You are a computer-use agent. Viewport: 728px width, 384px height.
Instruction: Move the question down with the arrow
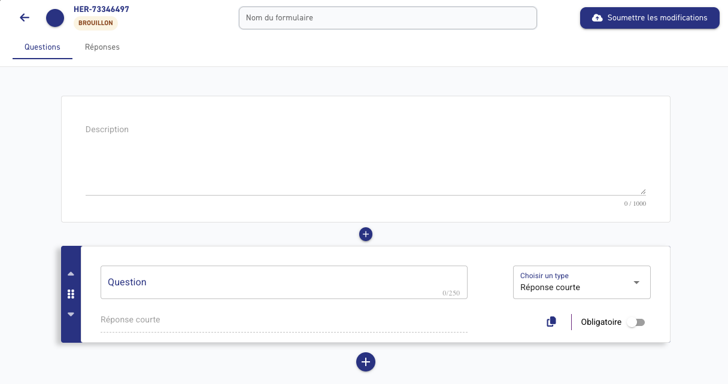pos(71,314)
